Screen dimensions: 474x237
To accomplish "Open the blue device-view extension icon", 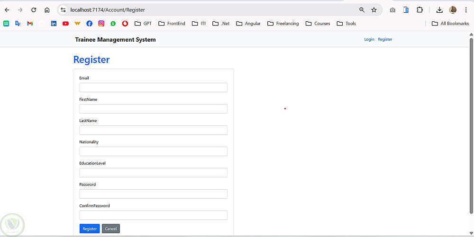I will pyautogui.click(x=406, y=10).
